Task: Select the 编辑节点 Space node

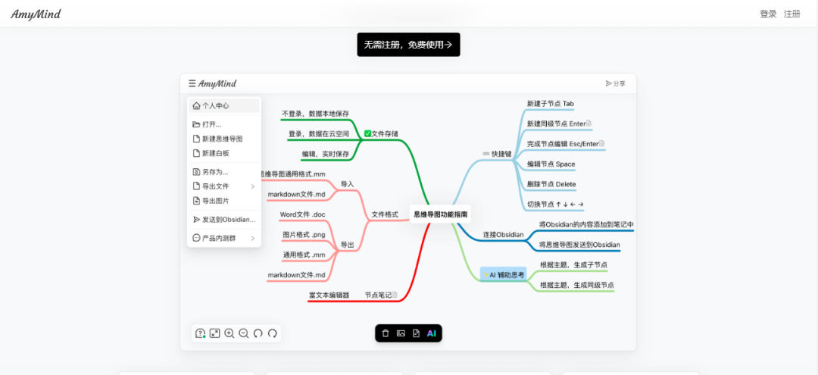Action: click(551, 164)
